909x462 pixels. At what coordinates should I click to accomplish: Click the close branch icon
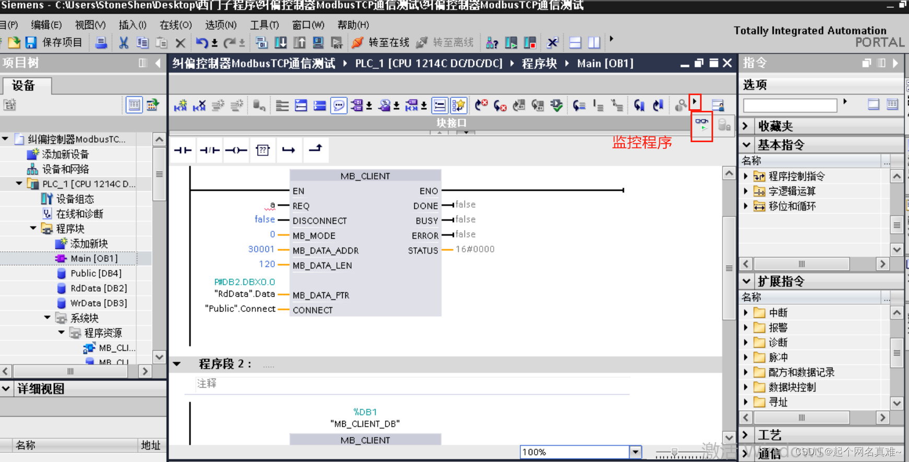315,151
